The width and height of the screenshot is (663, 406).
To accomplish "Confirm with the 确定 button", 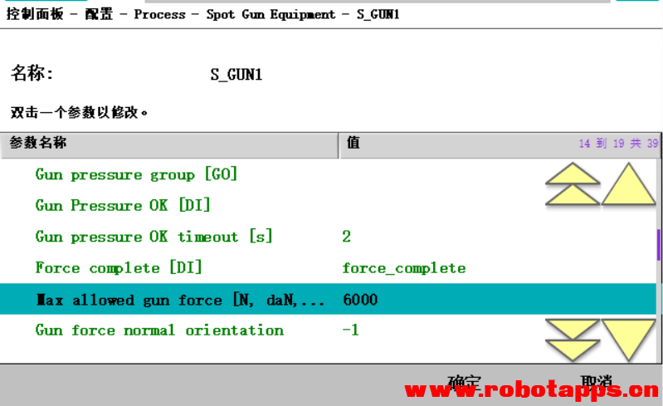I will pos(464,382).
